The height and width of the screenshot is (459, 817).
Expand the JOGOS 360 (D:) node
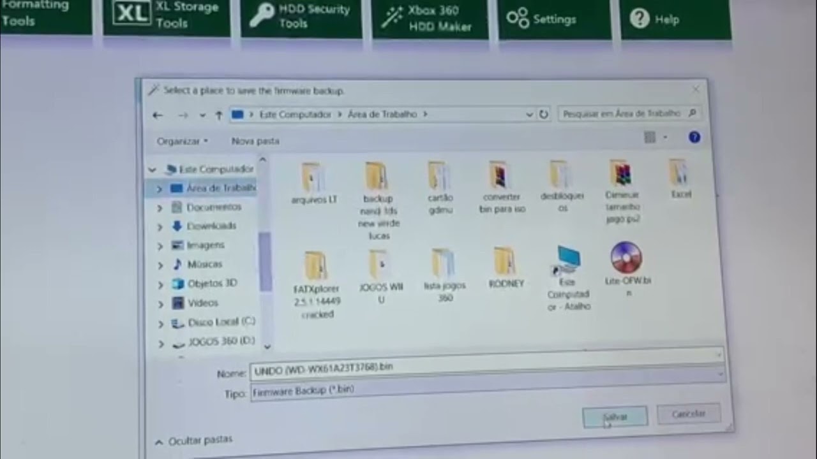coord(161,344)
